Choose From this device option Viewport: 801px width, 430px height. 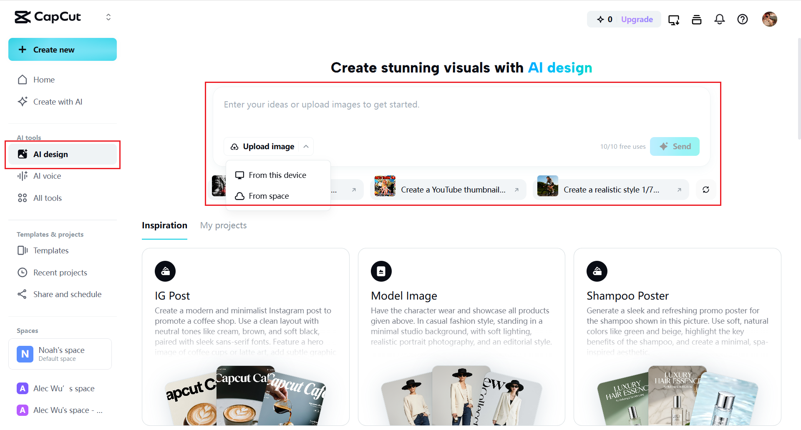pyautogui.click(x=277, y=175)
